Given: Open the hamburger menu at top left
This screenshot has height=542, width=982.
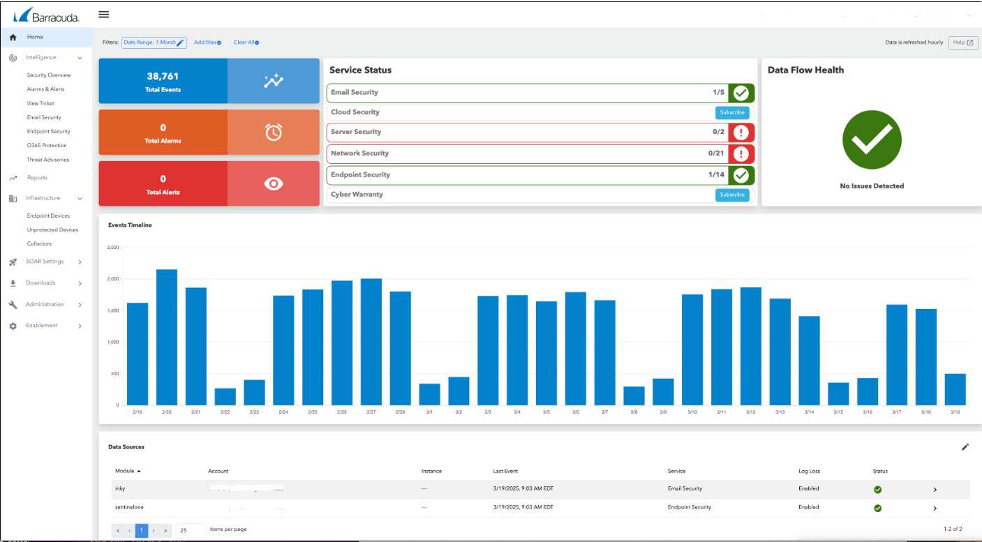Looking at the screenshot, I should [x=103, y=14].
